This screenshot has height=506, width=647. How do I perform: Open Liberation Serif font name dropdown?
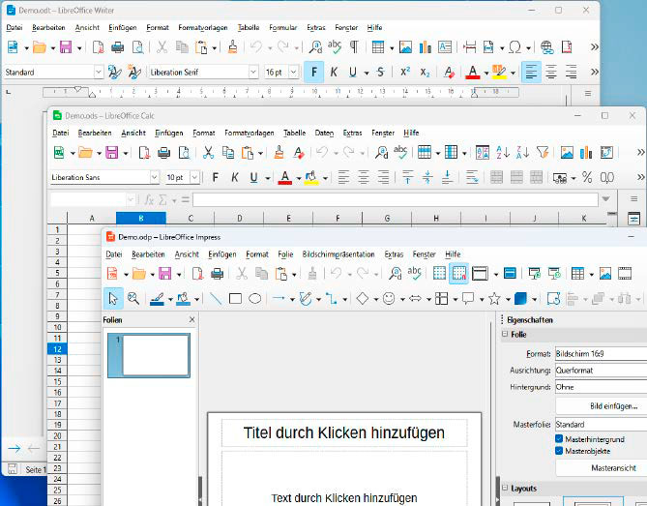pyautogui.click(x=253, y=73)
